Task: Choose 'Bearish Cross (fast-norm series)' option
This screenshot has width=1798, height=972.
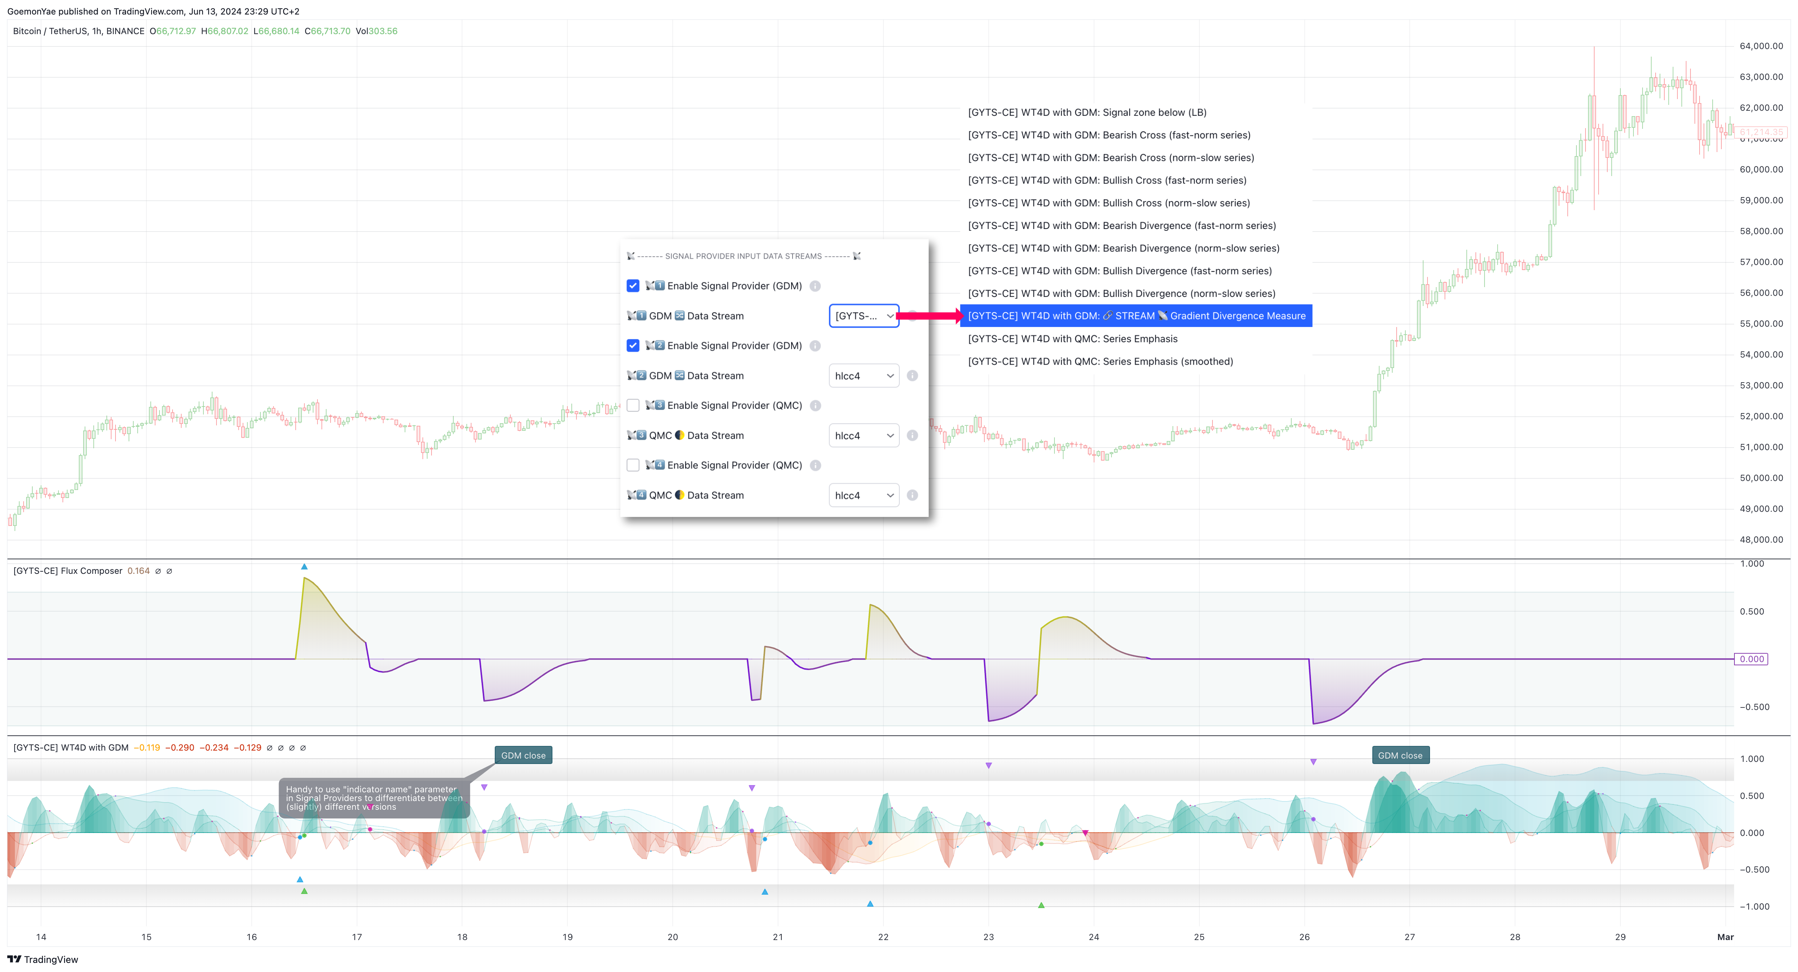Action: 1136,135
